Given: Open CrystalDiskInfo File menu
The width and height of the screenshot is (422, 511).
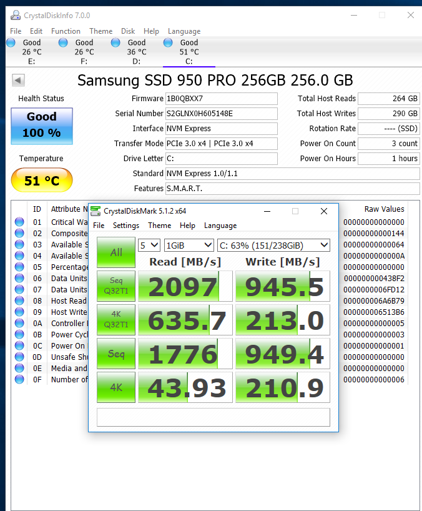Looking at the screenshot, I should tap(16, 31).
